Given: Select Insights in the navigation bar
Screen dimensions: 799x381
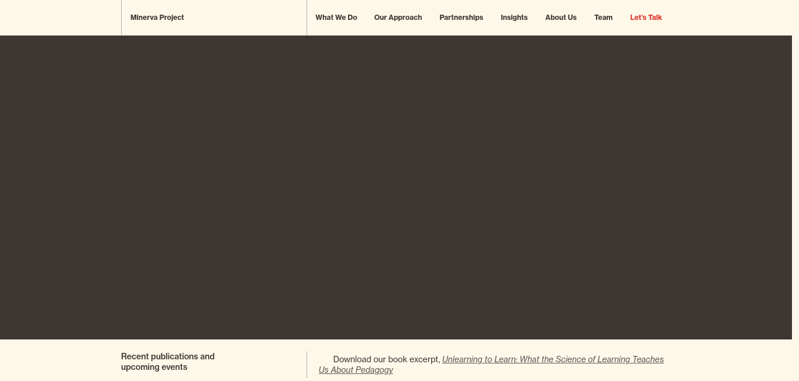Looking at the screenshot, I should coord(514,18).
